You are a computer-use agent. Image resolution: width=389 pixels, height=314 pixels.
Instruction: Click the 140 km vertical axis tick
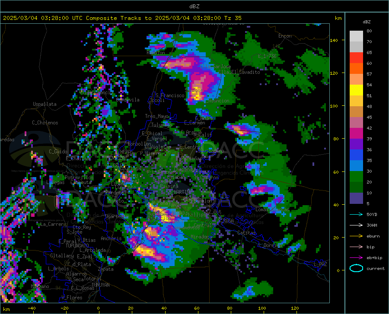tap(334, 40)
